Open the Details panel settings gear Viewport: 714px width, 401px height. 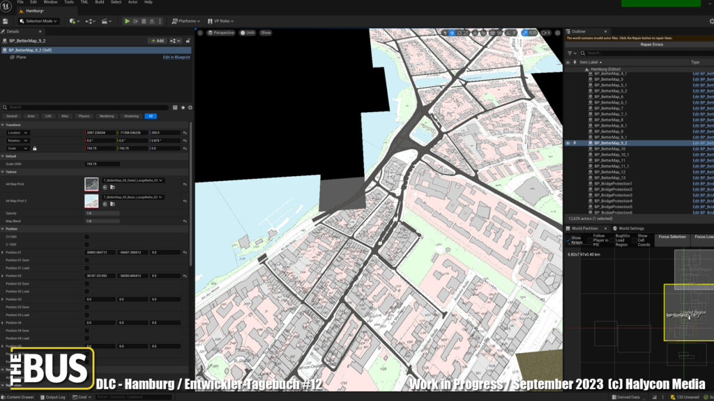(x=190, y=107)
